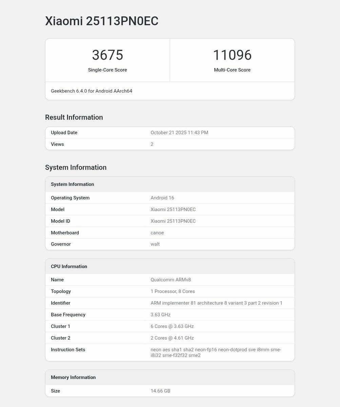Select the 14.66 GB memory value
This screenshot has width=340, height=407.
tap(160, 391)
